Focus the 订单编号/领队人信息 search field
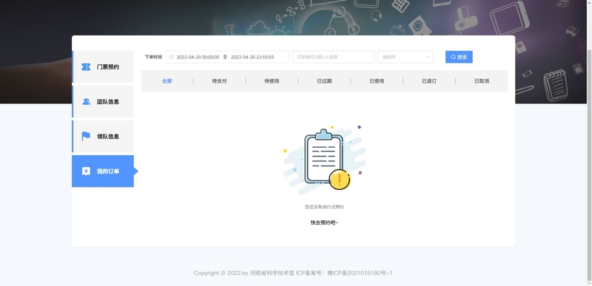 tap(334, 57)
